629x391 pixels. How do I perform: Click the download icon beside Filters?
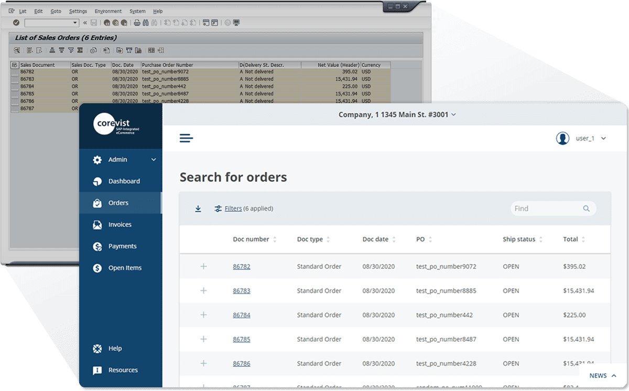[x=198, y=209]
